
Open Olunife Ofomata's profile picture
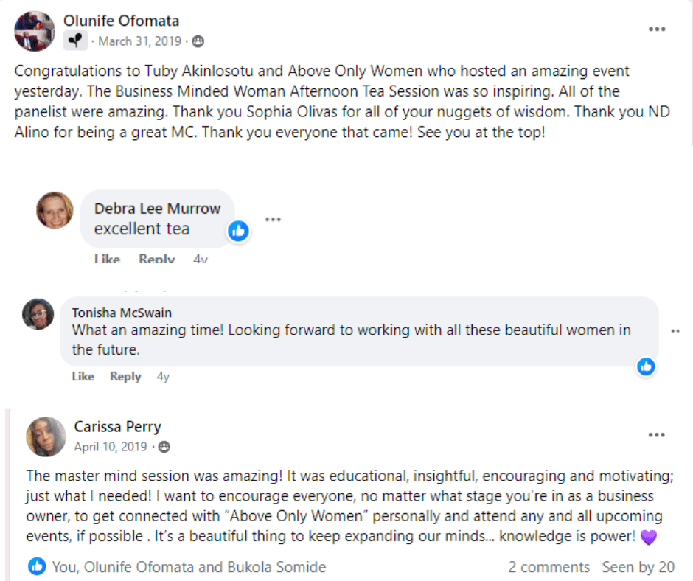(35, 31)
